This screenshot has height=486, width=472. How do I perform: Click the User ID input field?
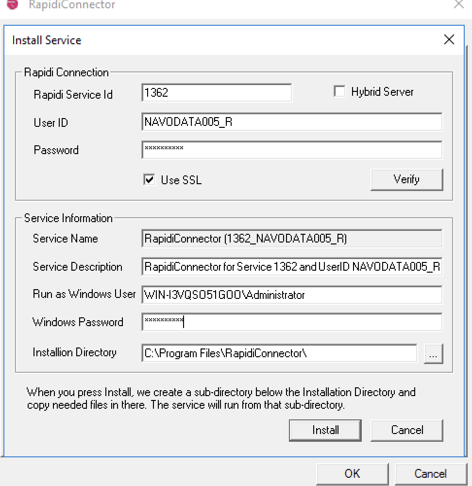[292, 122]
